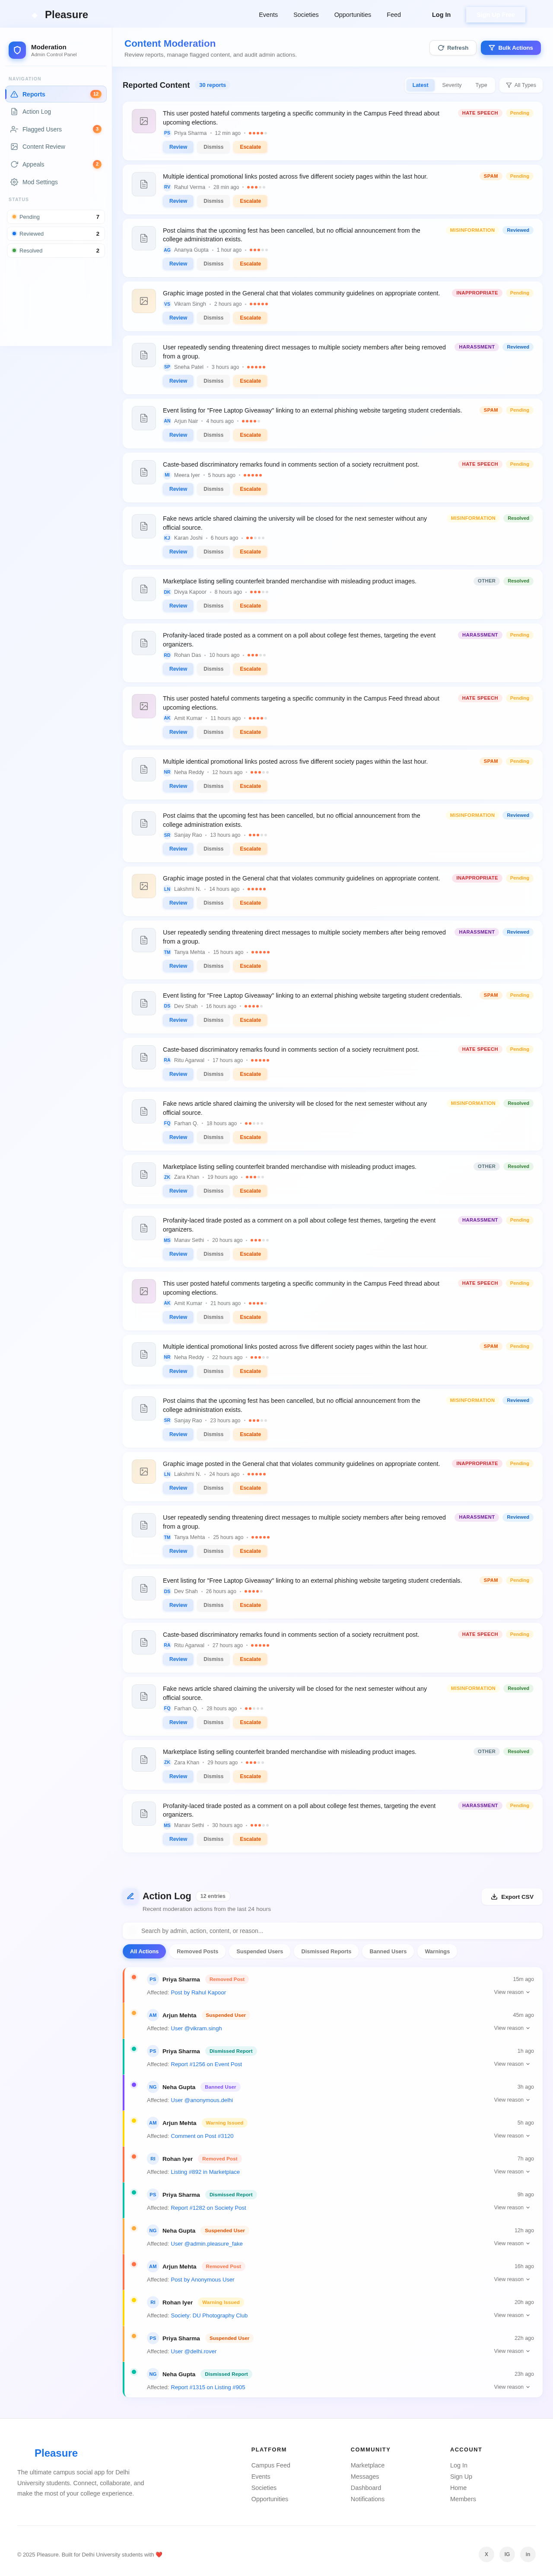
Task: Dismiss Ananya Gupta's misinformation report
Action: (213, 264)
